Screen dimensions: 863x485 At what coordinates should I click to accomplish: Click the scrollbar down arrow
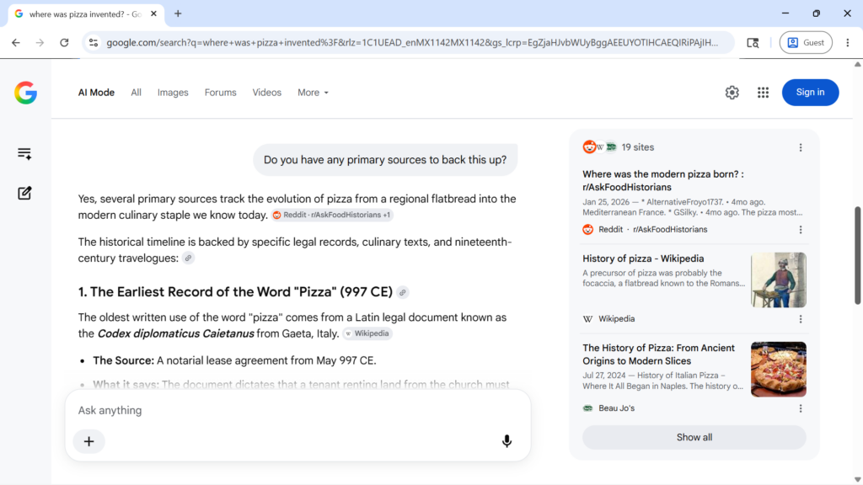point(857,479)
